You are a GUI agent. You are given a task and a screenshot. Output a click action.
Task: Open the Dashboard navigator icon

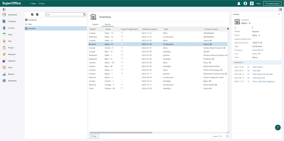pos(4,15)
